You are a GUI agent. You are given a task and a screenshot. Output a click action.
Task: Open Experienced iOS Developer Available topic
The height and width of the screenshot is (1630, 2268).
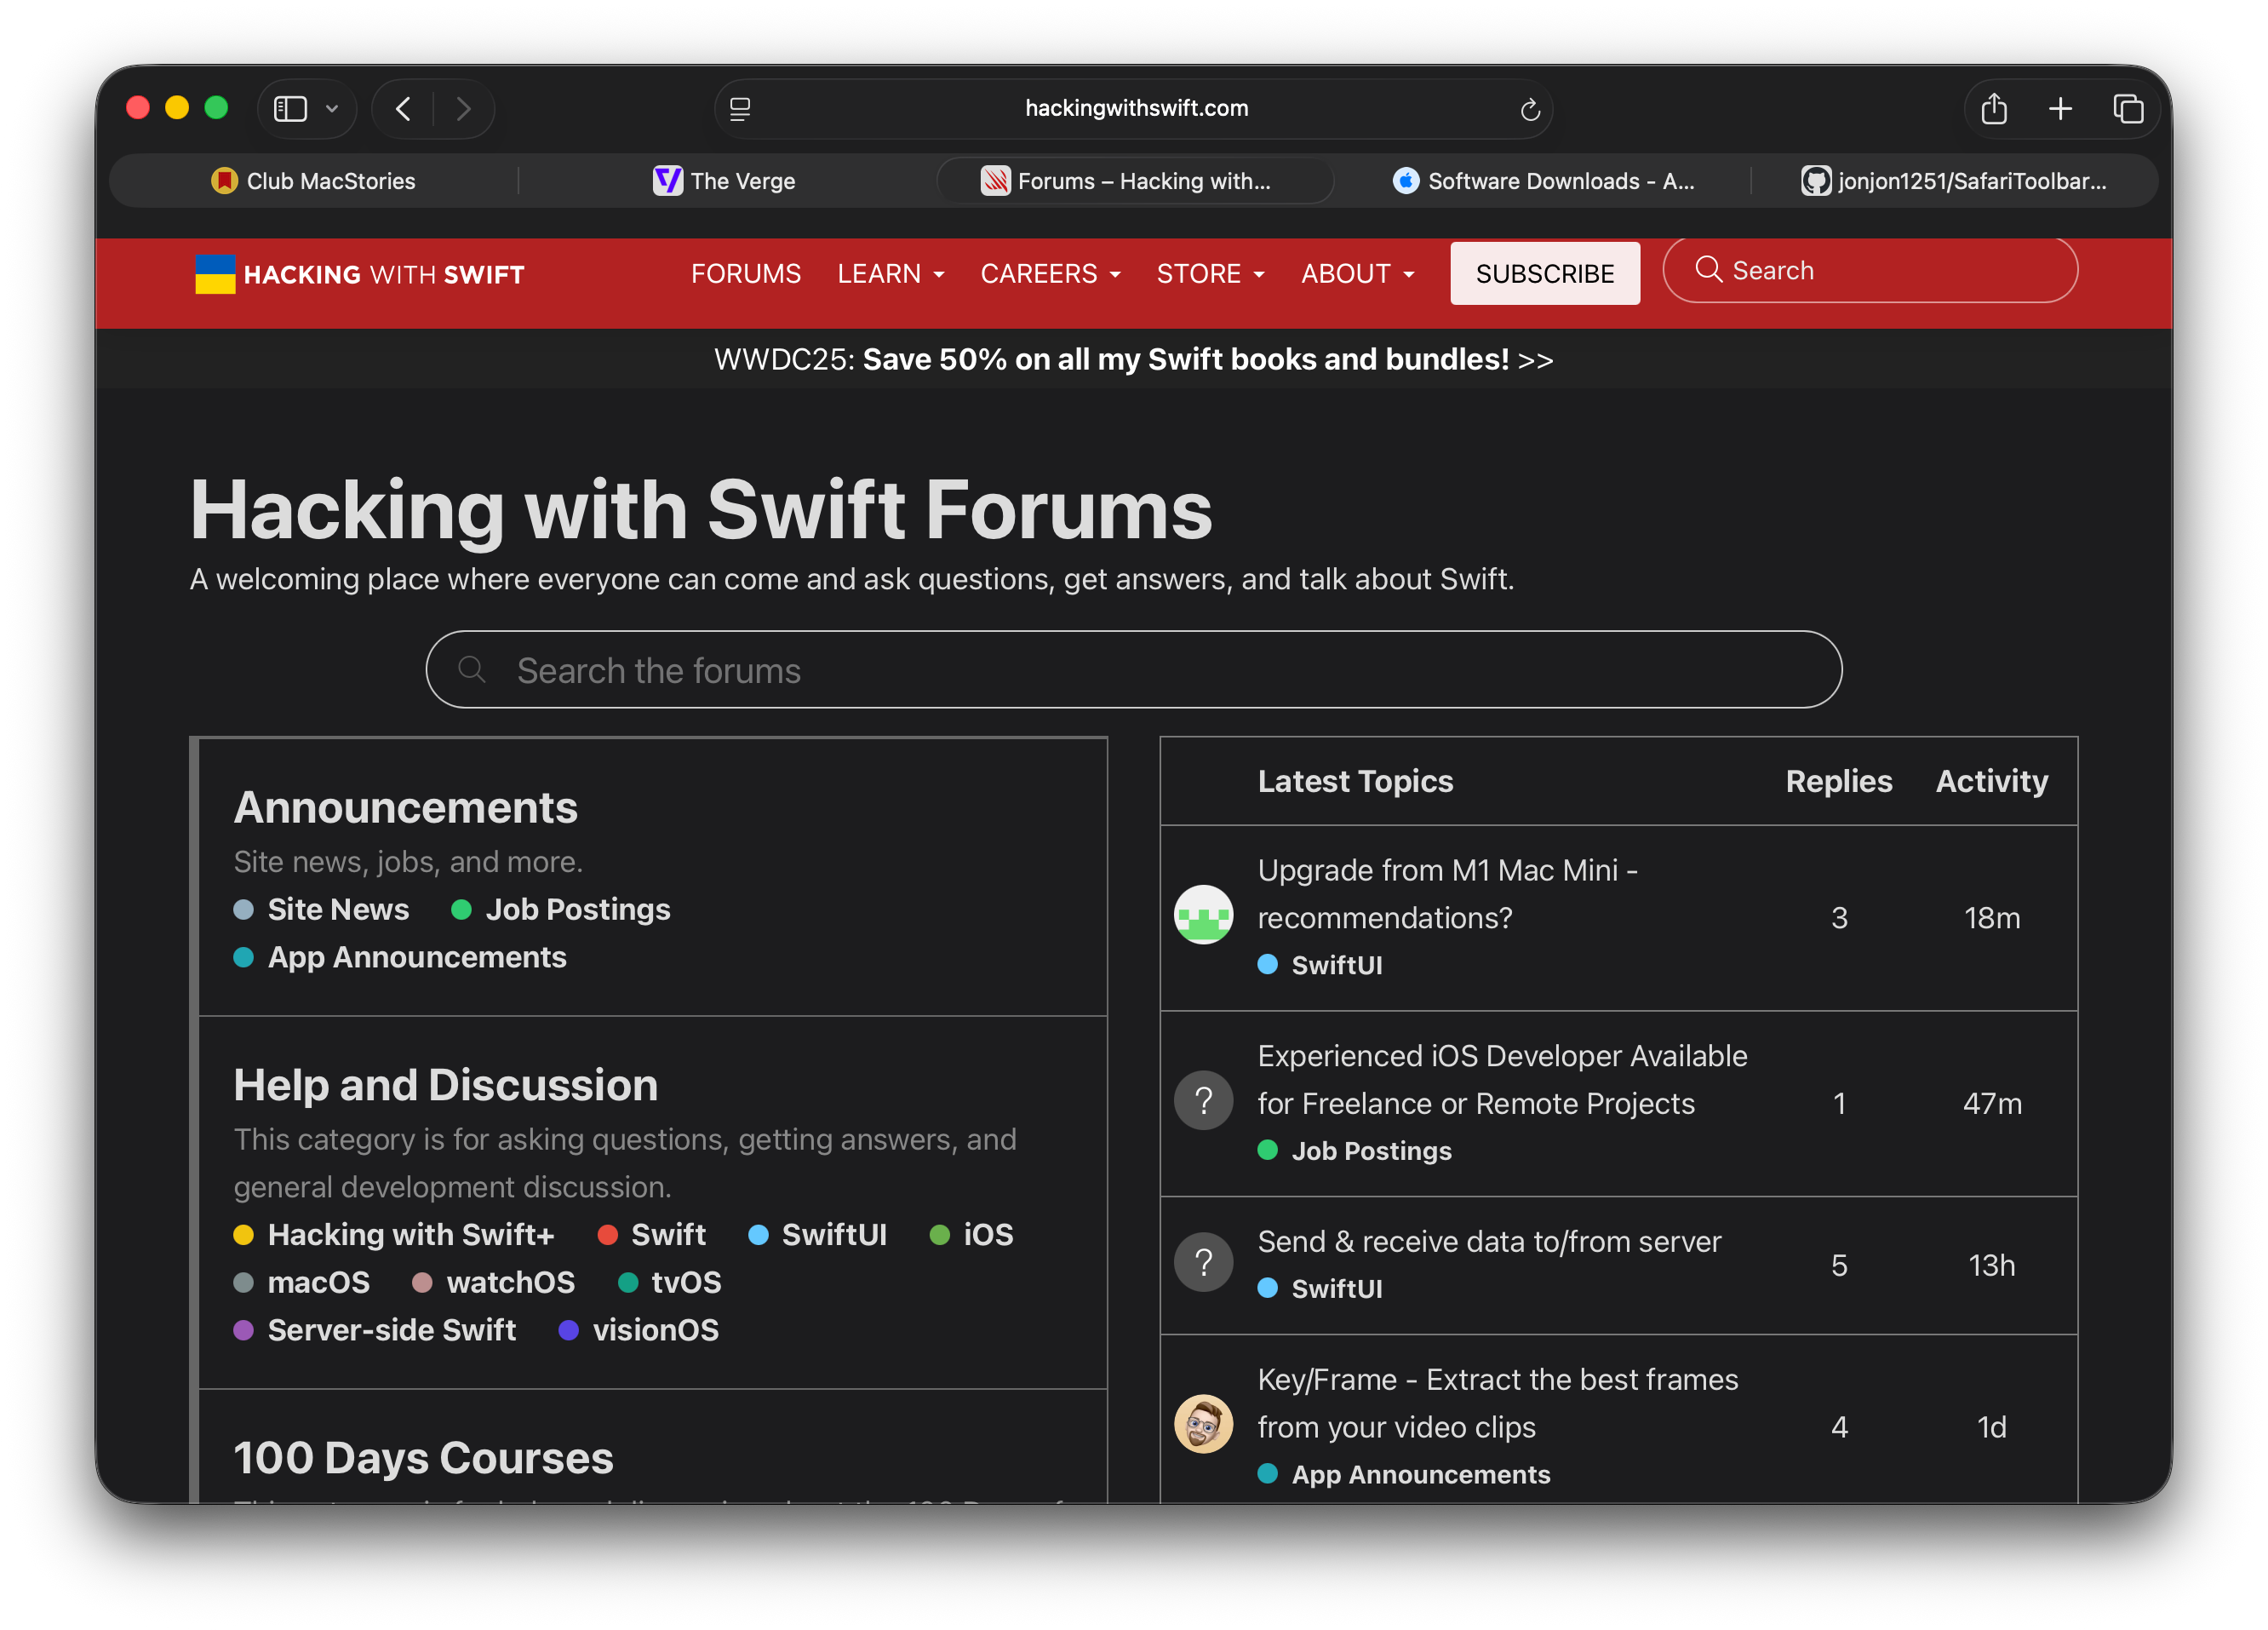(x=1502, y=1079)
